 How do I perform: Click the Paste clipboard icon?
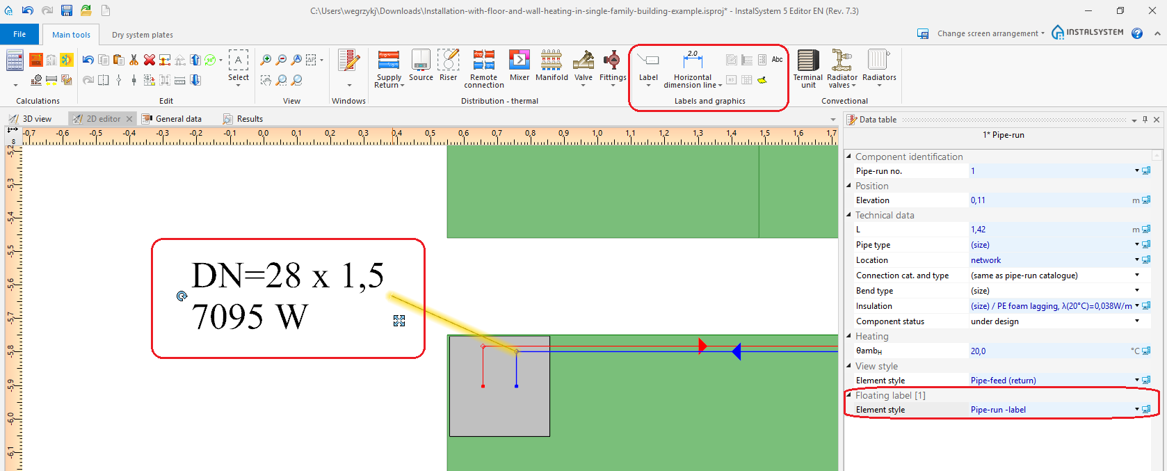tap(119, 60)
